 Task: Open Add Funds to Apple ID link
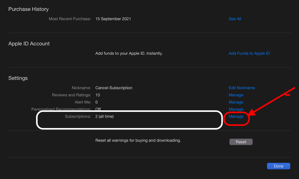point(249,53)
